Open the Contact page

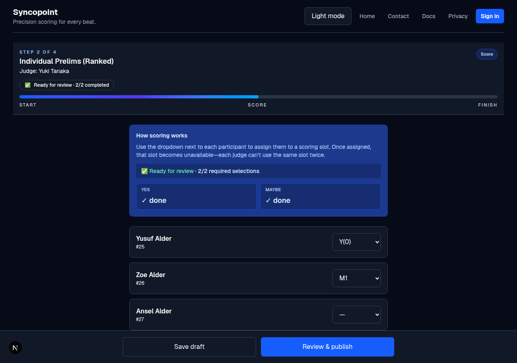tap(398, 16)
